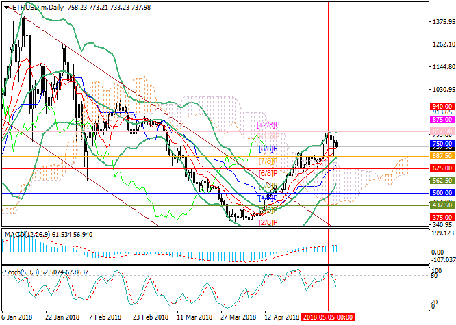
Task: Click the 2018.05.05 00:00 date marker
Action: pos(329,318)
